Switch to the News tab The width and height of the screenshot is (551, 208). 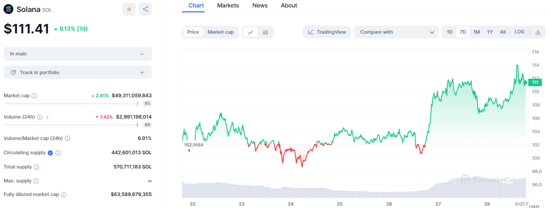(260, 6)
